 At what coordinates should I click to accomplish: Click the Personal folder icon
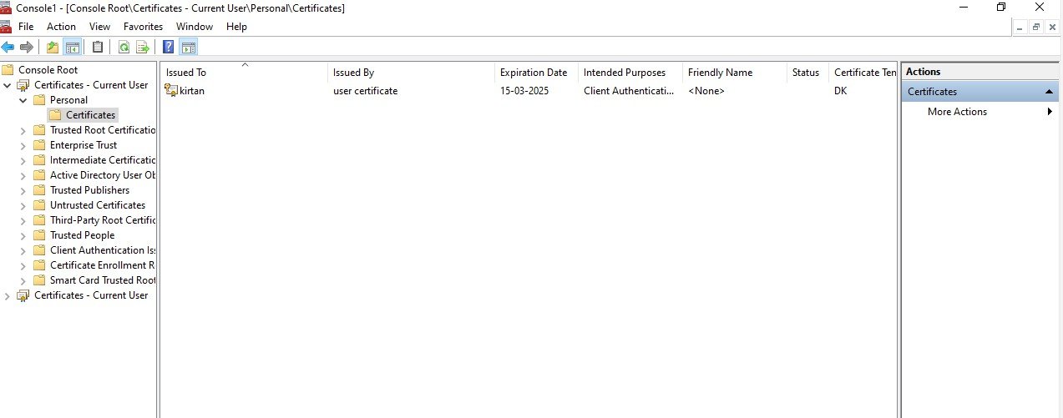(x=39, y=100)
